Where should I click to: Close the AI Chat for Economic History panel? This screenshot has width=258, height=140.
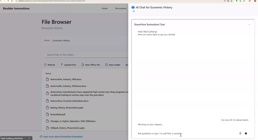pyautogui.click(x=134, y=11)
